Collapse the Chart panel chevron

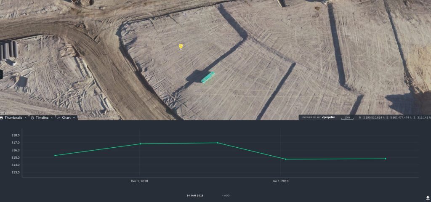coord(74,118)
